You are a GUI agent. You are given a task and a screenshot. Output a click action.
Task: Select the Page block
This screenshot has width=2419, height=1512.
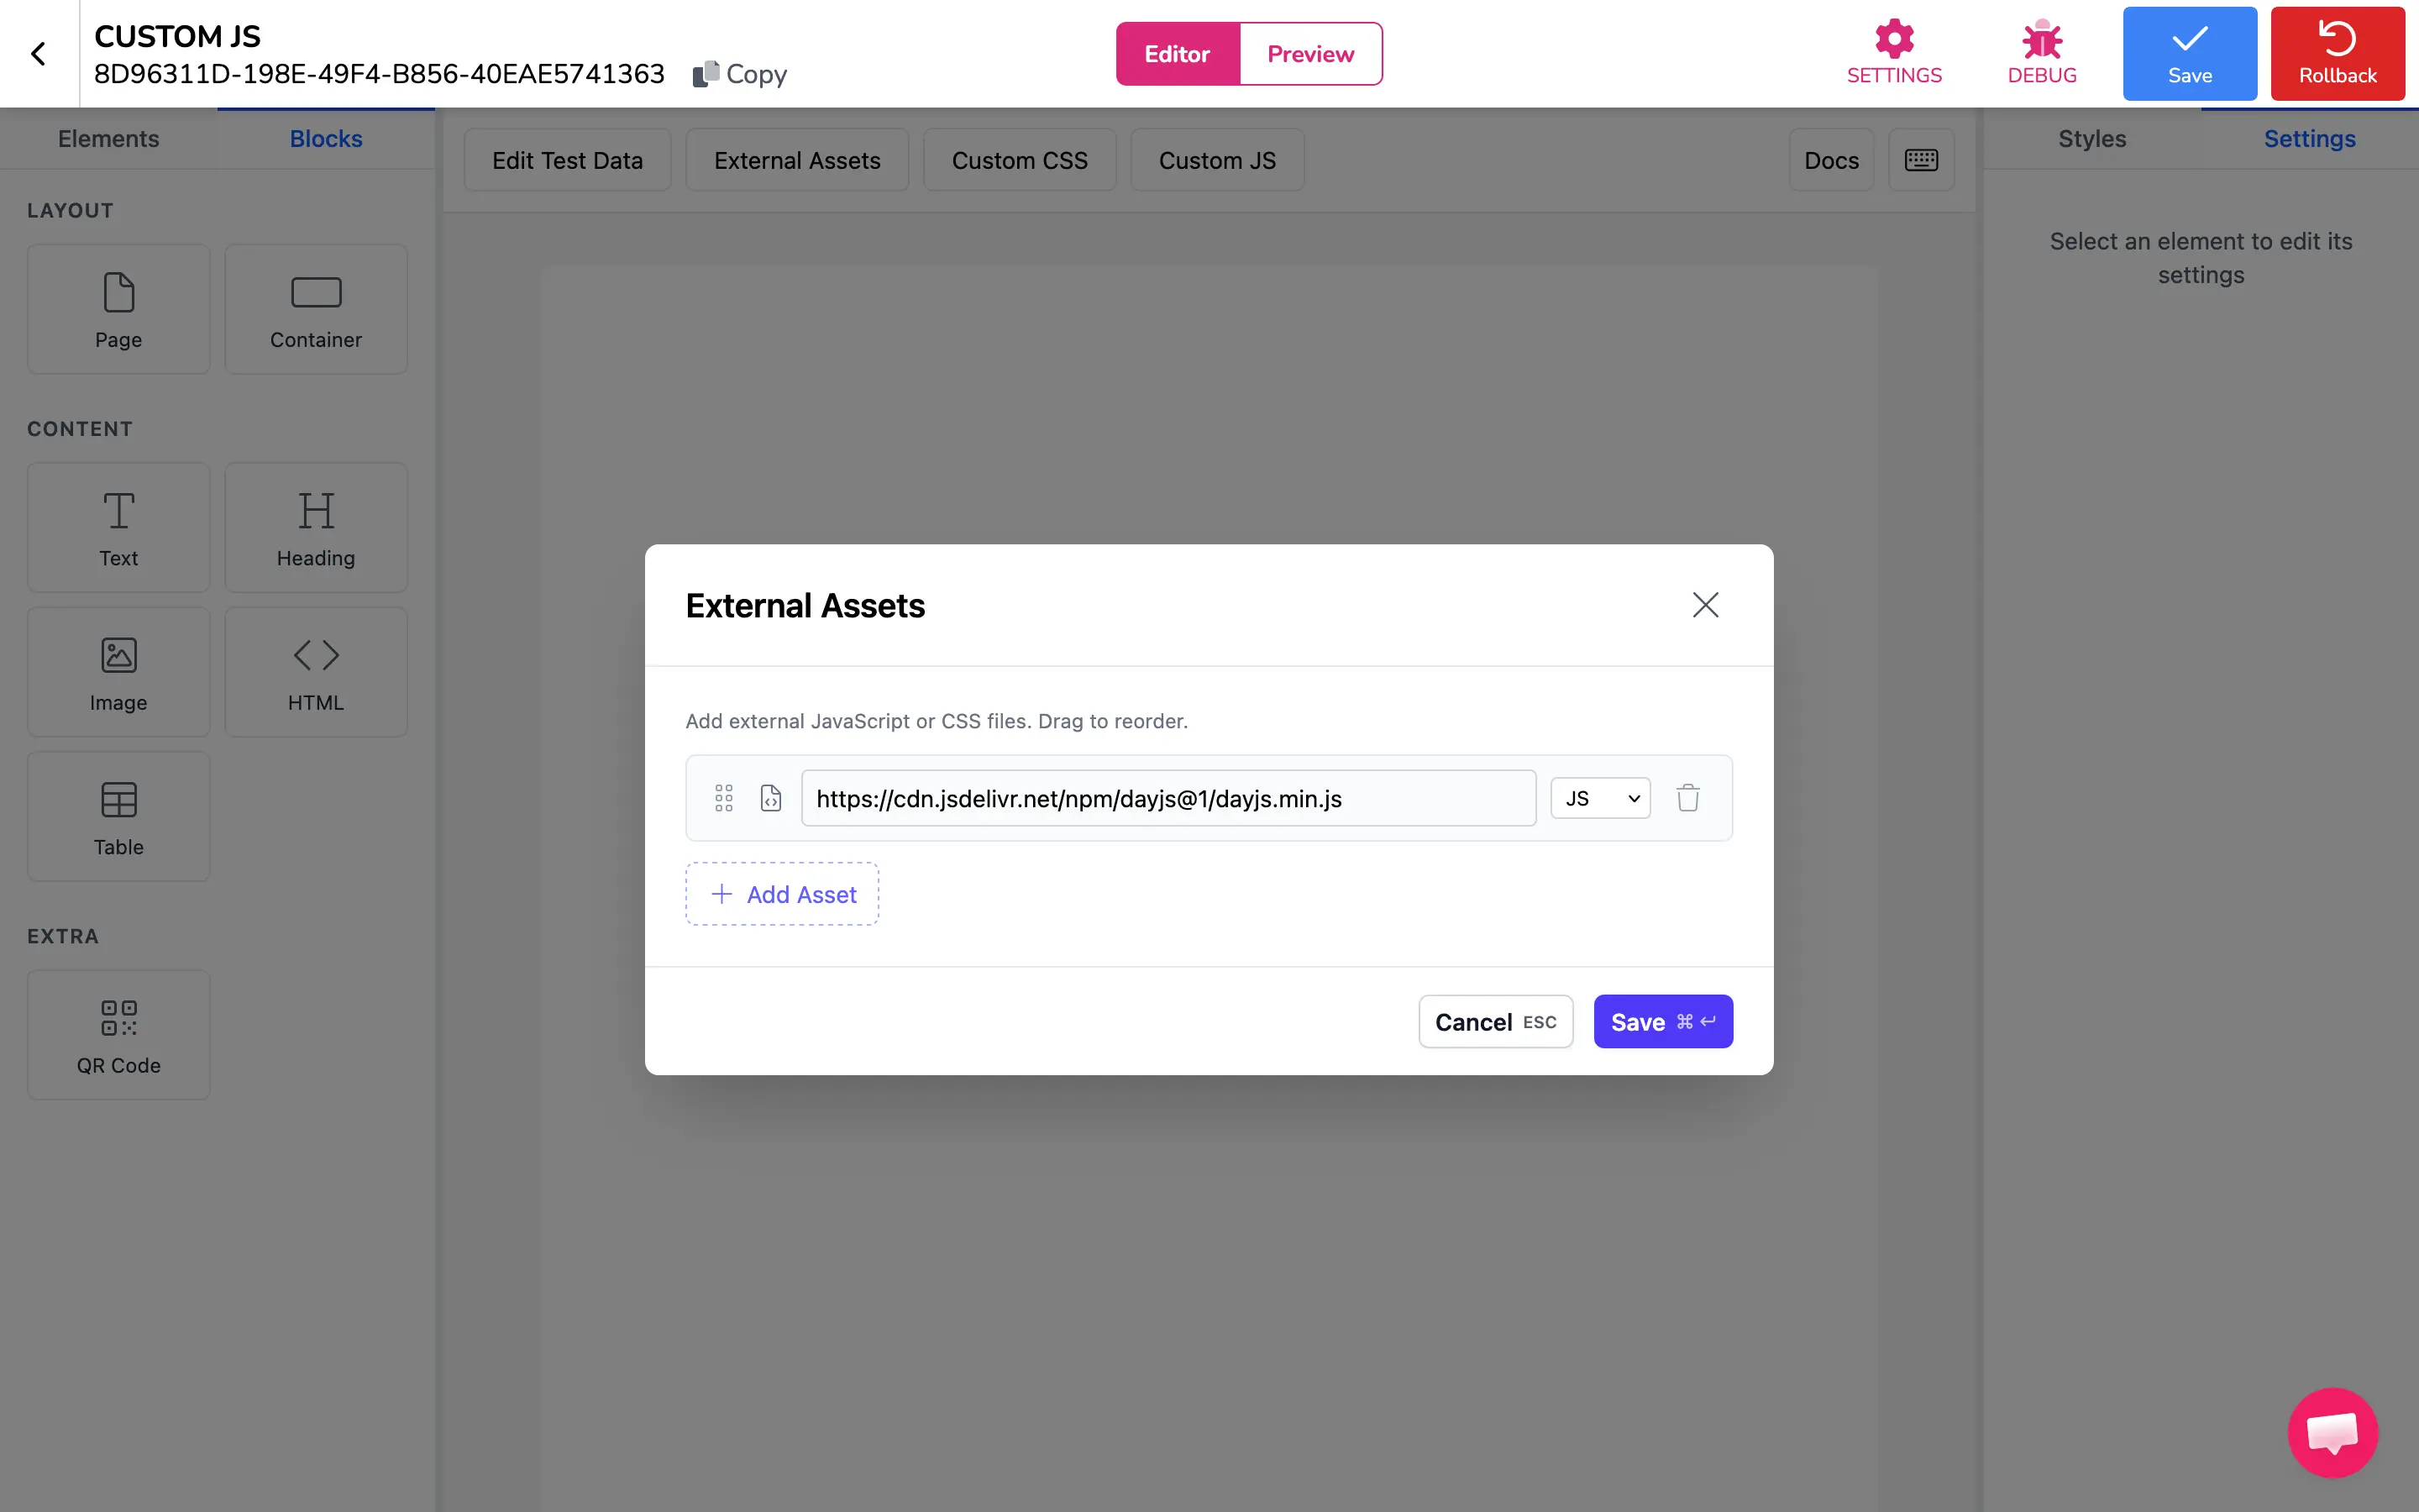pos(118,309)
